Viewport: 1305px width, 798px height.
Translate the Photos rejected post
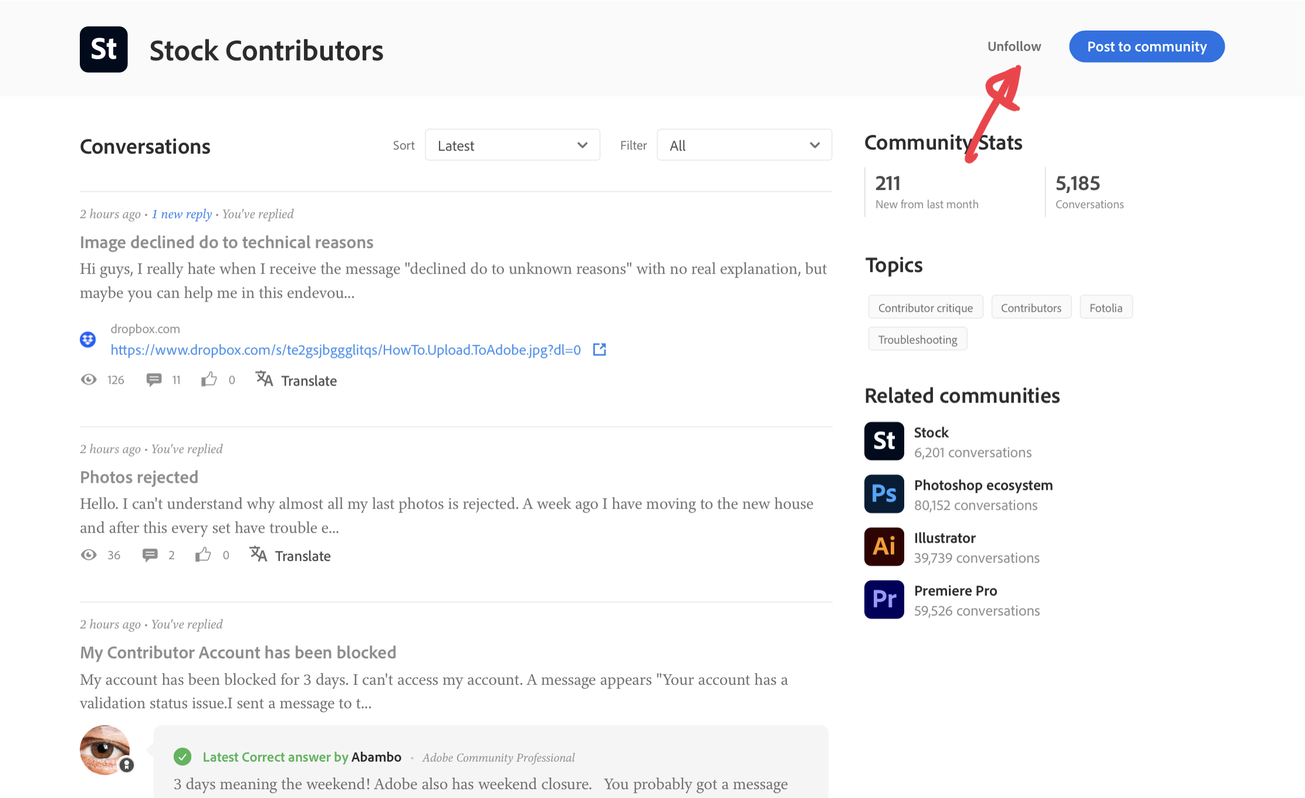coord(303,555)
